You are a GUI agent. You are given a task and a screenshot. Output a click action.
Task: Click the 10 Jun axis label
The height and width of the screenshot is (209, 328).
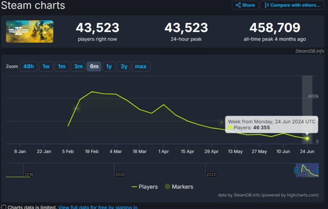coord(283,151)
